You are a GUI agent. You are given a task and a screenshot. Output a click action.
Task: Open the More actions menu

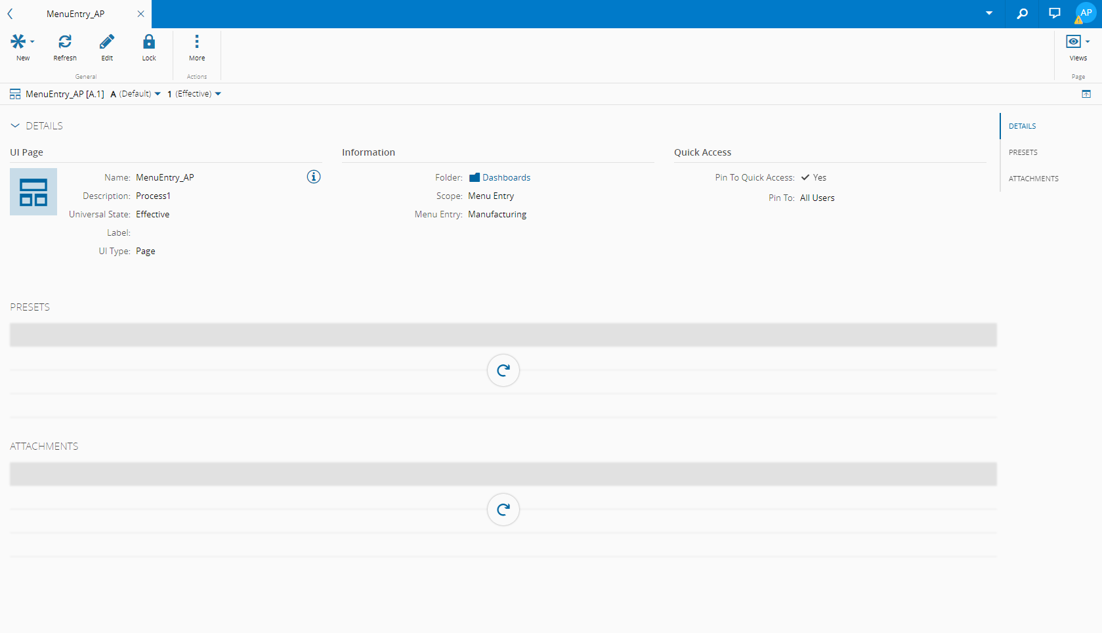[x=197, y=43]
